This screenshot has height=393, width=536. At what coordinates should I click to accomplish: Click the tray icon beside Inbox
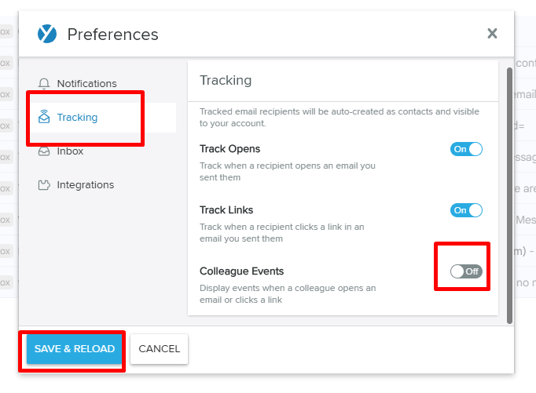point(44,151)
